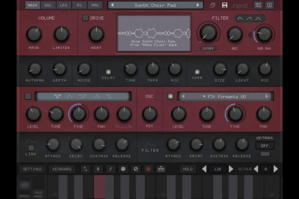This screenshot has height=199, width=299.
Task: Click the highlighted red piano key
Action: coord(99,187)
